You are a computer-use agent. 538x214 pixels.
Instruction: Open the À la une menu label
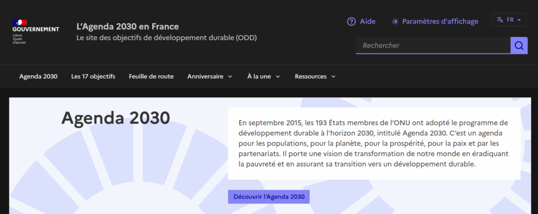[x=259, y=76]
